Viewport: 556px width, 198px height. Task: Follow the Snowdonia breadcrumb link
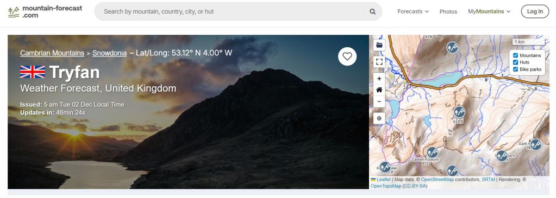coord(109,53)
